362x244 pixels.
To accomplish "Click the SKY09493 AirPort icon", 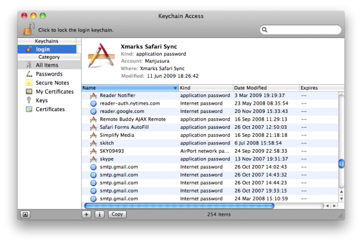I will tap(93, 151).
